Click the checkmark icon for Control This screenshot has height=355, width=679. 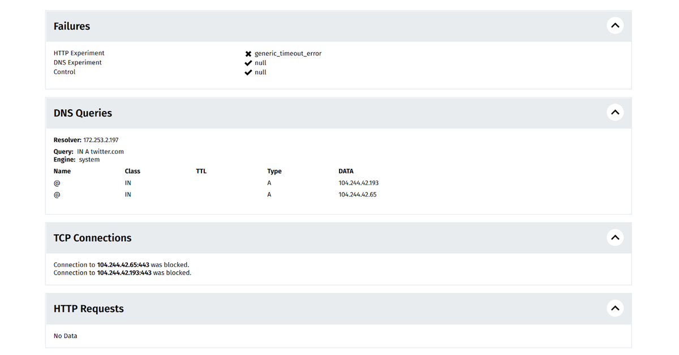pyautogui.click(x=248, y=72)
